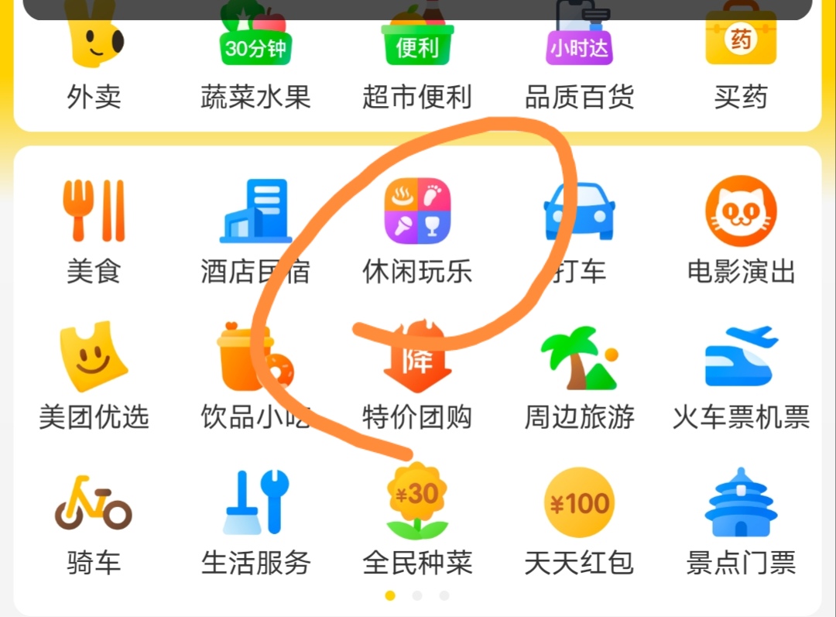Select the 休闲玩乐 four-color icon
The height and width of the screenshot is (617, 836).
coord(417,211)
